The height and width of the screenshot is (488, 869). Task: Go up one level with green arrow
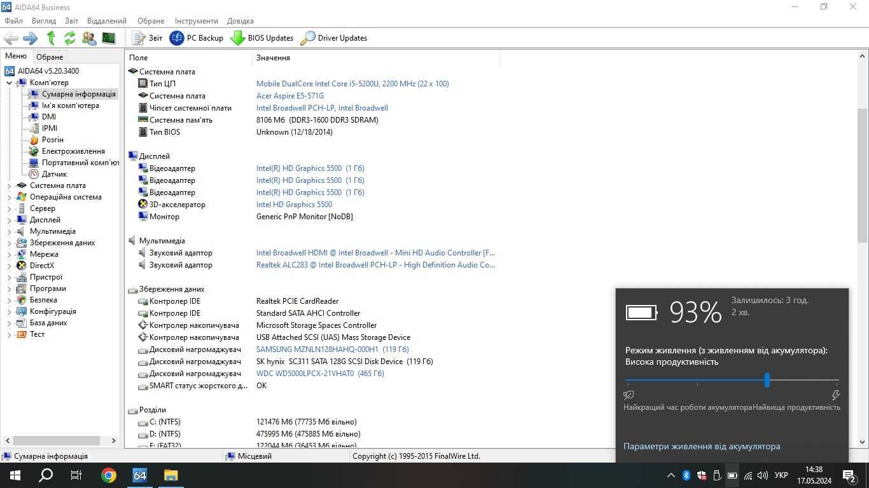click(51, 38)
